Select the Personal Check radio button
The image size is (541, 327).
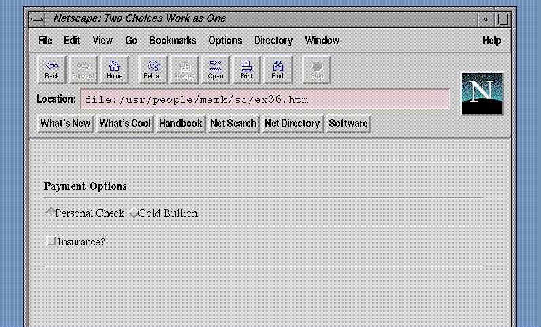click(50, 213)
